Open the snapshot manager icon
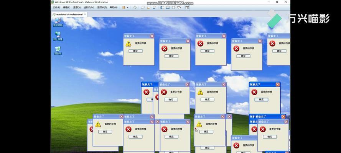 pyautogui.click(x=154, y=7)
